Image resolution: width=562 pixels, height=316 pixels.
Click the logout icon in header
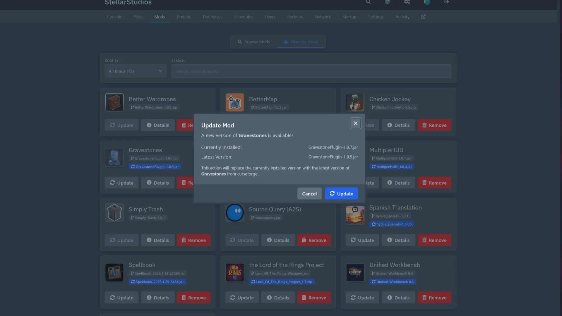446,2
